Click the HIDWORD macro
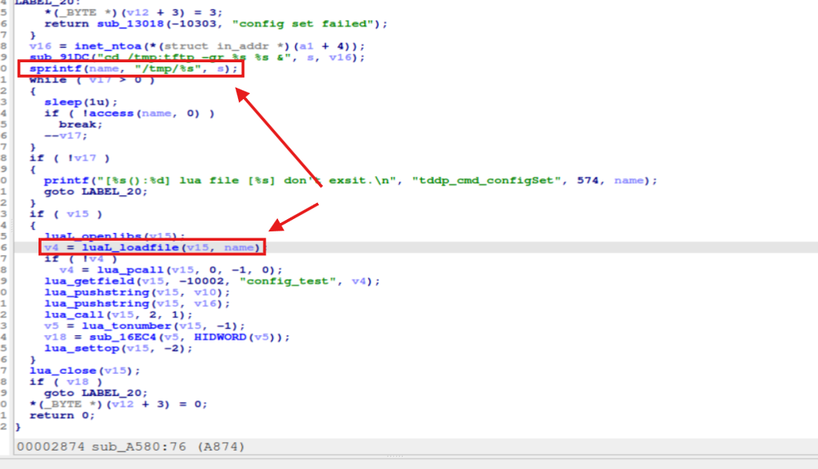The height and width of the screenshot is (469, 818). pos(220,338)
